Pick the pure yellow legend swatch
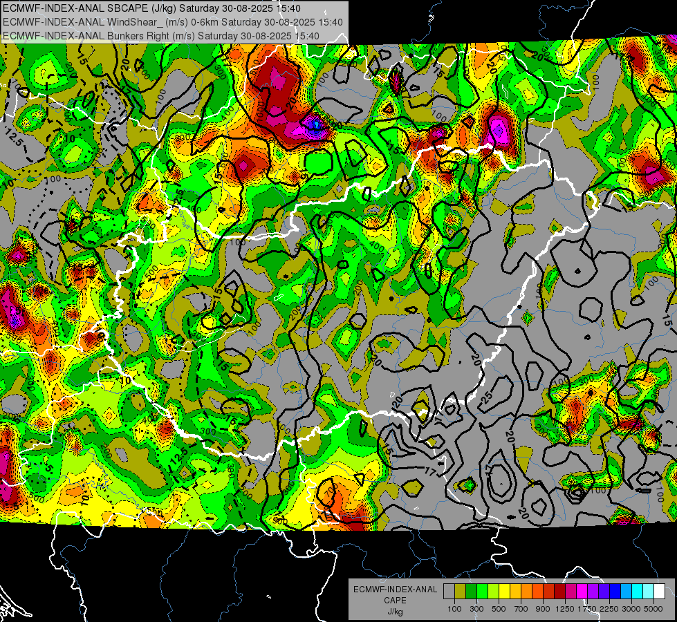Image resolution: width=677 pixels, height=622 pixels. point(504,592)
